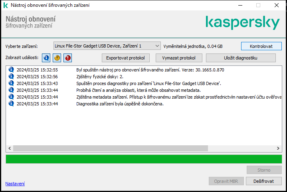Toggle information events filter icon
287x192 pixels.
click(x=46, y=58)
